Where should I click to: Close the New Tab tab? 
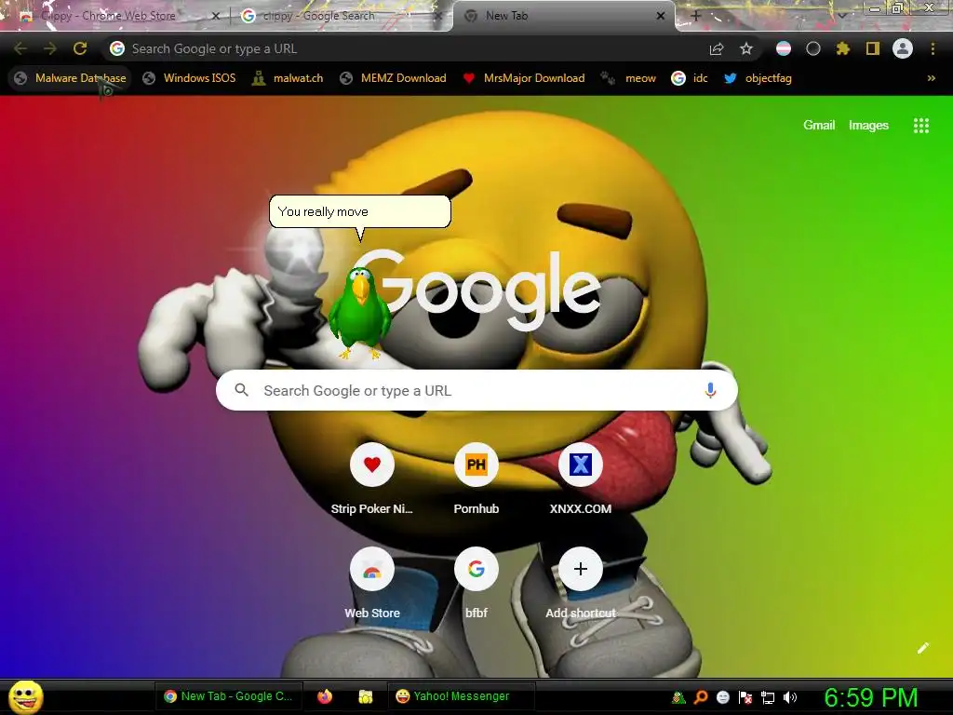pyautogui.click(x=661, y=16)
